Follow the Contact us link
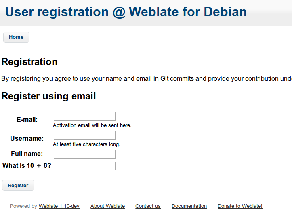 (x=148, y=206)
